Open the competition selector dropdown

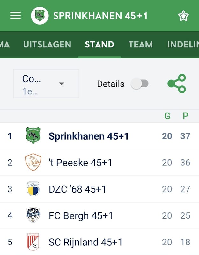pos(46,84)
